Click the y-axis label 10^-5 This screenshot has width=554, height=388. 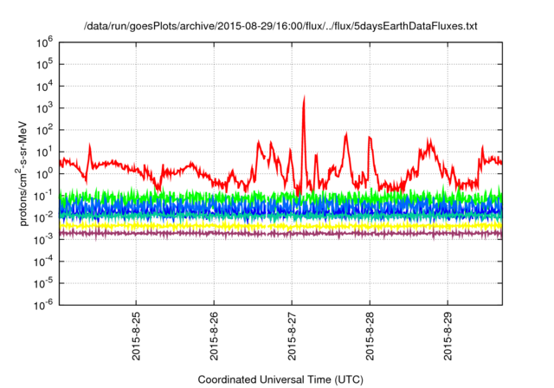tap(43, 284)
